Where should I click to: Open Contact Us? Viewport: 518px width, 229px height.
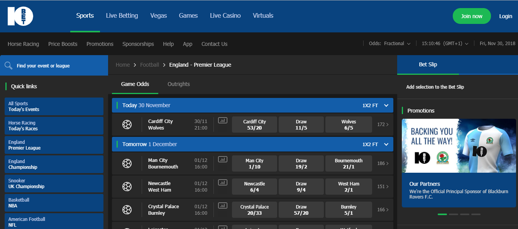click(214, 44)
